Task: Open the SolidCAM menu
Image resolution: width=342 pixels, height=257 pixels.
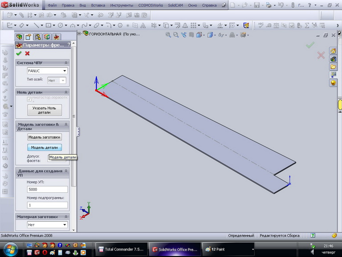Action: click(175, 5)
